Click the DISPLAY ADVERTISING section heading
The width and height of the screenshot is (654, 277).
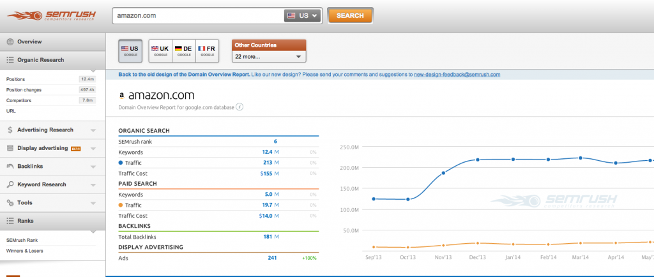(151, 248)
